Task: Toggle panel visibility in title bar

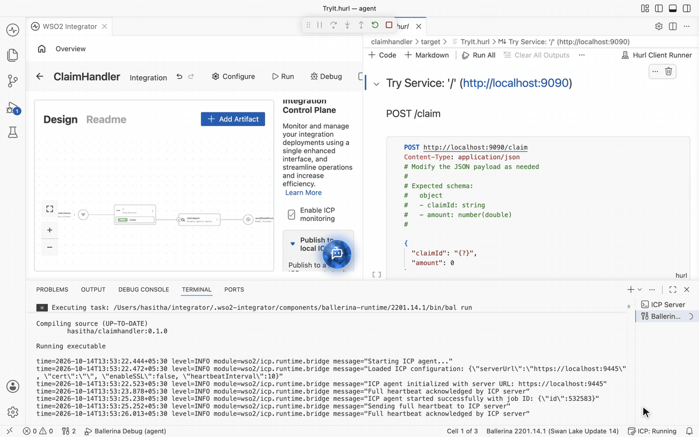Action: (673, 9)
